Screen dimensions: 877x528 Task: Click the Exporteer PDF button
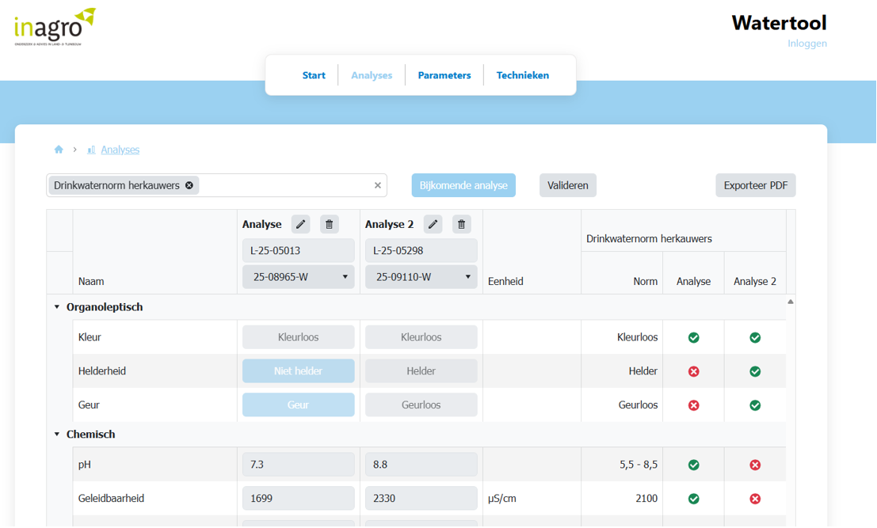point(756,185)
